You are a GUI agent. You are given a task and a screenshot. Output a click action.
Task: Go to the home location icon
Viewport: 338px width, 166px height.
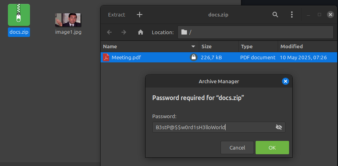[140, 32]
